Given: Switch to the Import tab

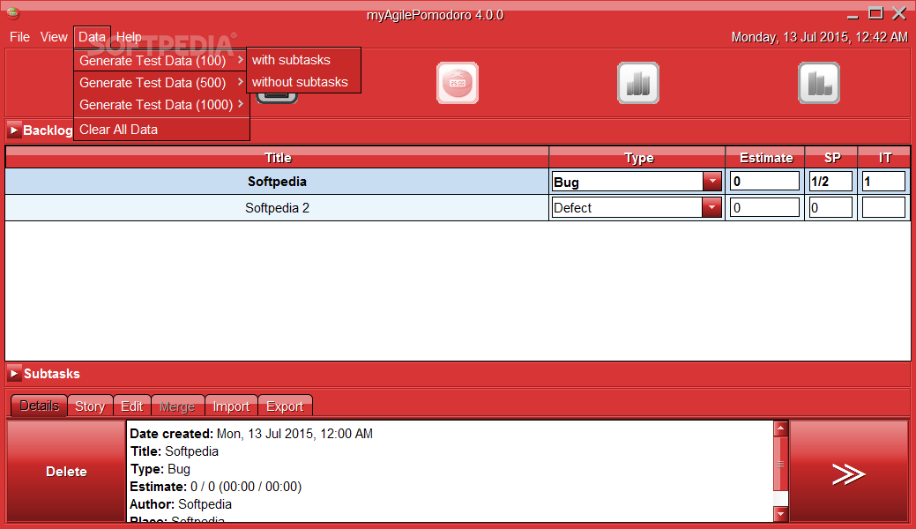Looking at the screenshot, I should (231, 406).
